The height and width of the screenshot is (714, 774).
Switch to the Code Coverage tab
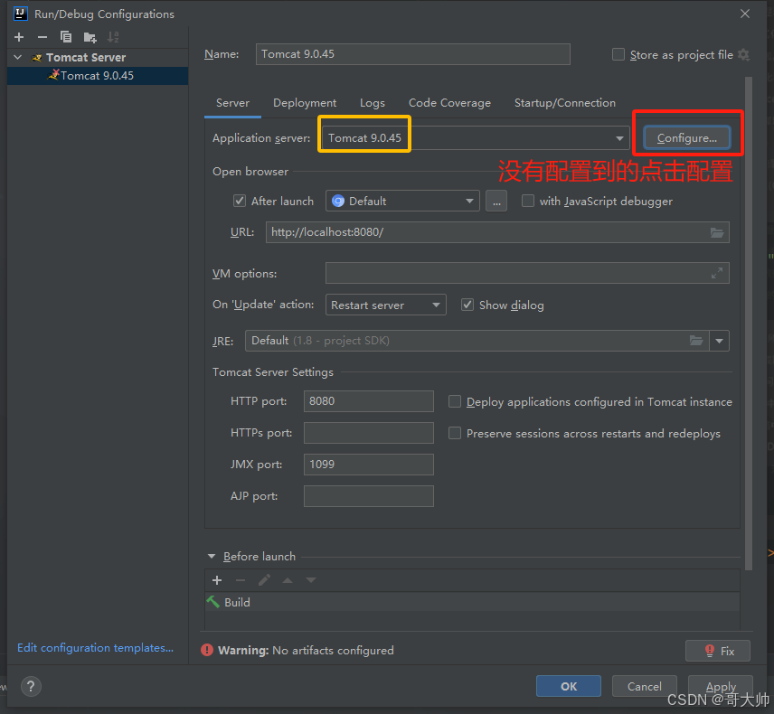(x=449, y=103)
